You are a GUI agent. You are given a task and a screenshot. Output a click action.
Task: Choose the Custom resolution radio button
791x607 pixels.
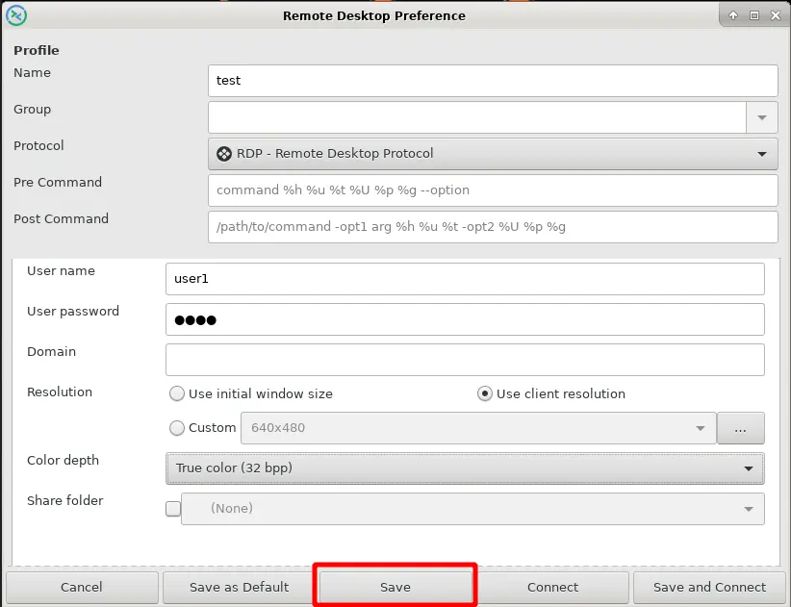click(x=177, y=428)
